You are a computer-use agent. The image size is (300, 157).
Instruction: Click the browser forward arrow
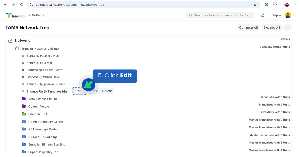13,4
